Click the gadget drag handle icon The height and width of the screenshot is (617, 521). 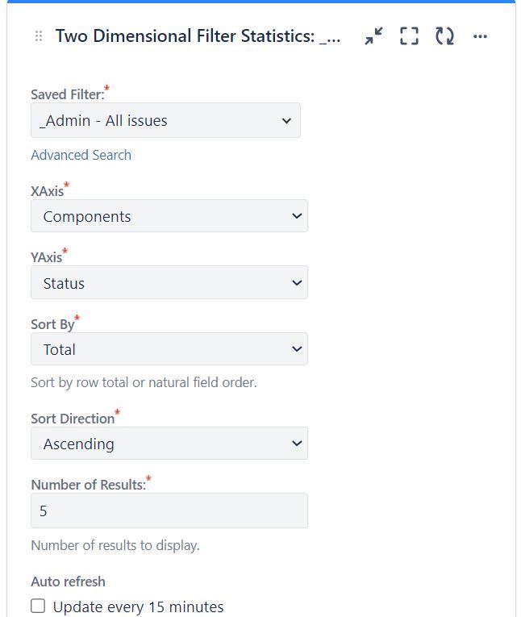pyautogui.click(x=38, y=36)
